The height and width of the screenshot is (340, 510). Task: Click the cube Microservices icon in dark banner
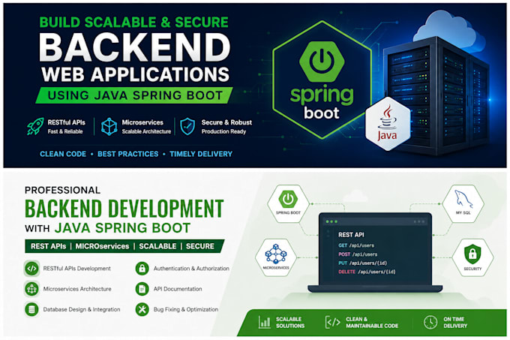(109, 126)
